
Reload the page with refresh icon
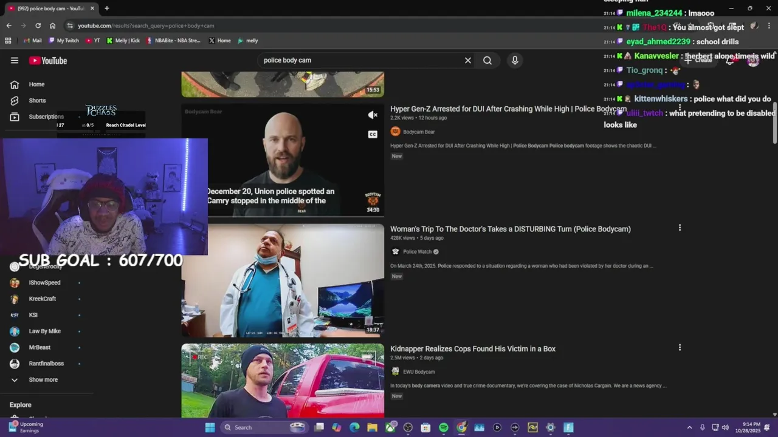tap(38, 25)
